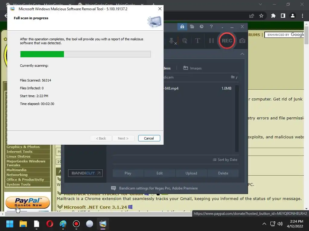
Task: Toggle Bandicam mouse click effect icon
Action: 185,41
